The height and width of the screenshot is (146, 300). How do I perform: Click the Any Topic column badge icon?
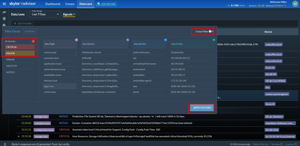pyautogui.click(x=76, y=40)
